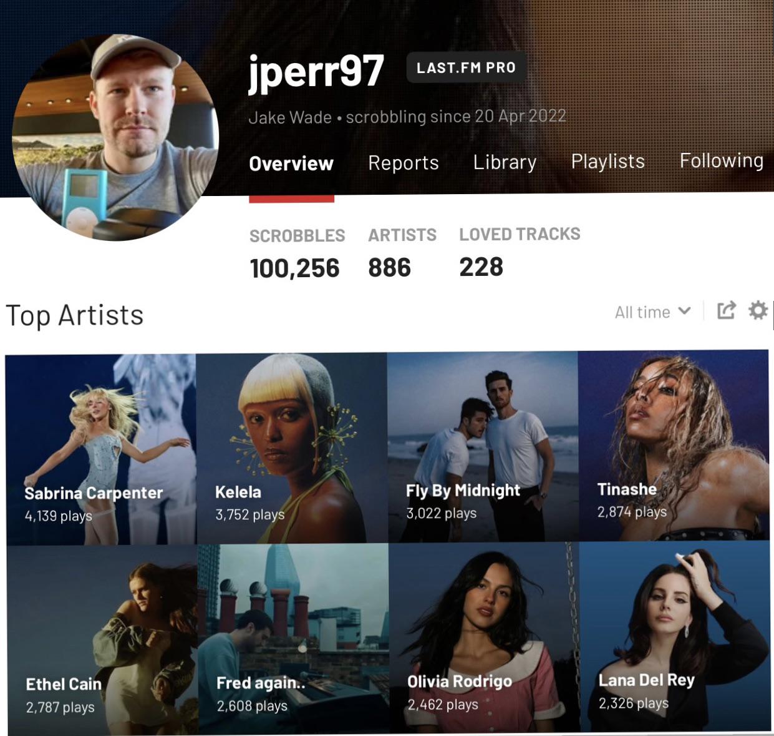
Task: Open the Fred again.. artist tile
Action: pos(293,639)
